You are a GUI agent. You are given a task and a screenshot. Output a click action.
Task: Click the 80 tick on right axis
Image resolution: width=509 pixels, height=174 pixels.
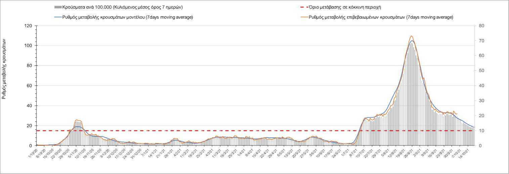481,26
